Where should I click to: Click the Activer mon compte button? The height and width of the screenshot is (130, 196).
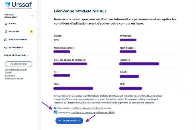click(69, 121)
